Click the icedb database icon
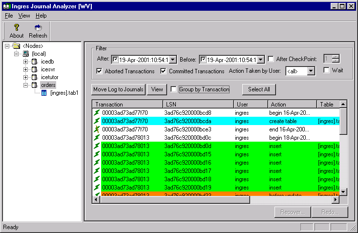The width and height of the screenshot is (358, 233). point(34,62)
